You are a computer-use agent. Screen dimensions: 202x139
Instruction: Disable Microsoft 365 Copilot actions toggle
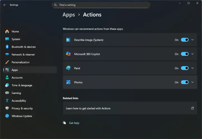point(185,54)
